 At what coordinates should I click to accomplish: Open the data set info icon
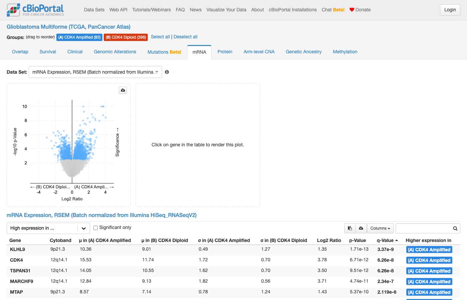click(x=167, y=72)
